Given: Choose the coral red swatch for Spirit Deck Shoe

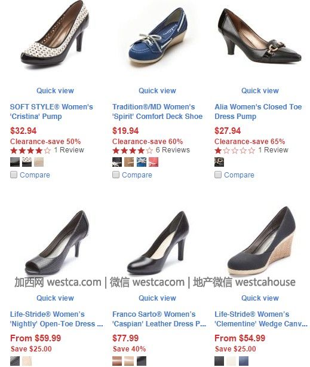Looking at the screenshot, I should (154, 162).
